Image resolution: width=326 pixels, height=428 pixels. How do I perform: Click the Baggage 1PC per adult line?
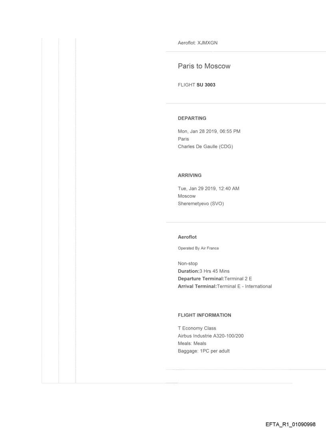click(203, 351)
